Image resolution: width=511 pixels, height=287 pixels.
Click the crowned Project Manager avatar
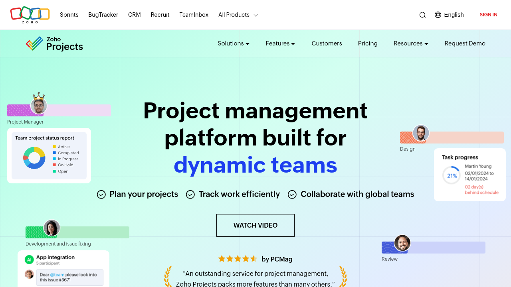pos(39,106)
